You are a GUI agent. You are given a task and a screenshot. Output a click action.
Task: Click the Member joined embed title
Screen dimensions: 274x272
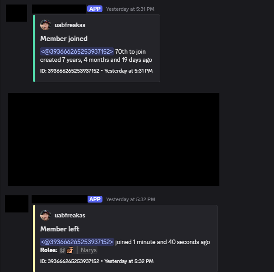click(x=64, y=39)
